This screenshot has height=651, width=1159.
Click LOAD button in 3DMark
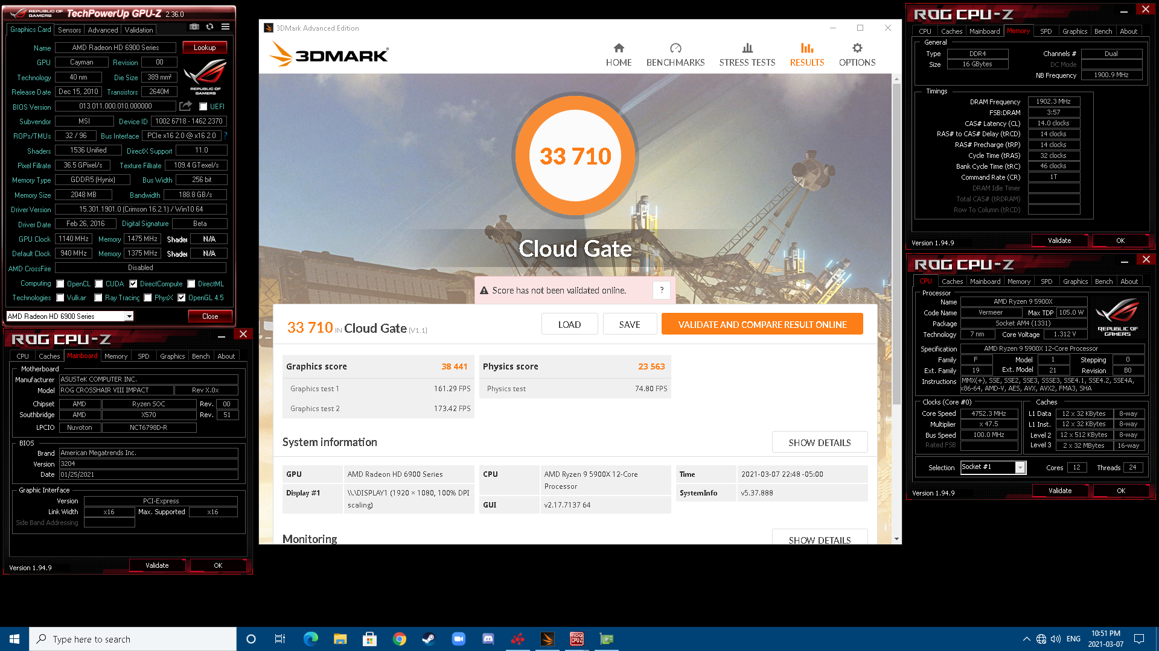(x=569, y=324)
